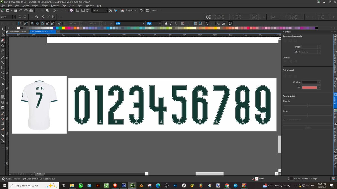Click the Zoom Out magnifier icon
The image size is (337, 189).
[25, 17]
